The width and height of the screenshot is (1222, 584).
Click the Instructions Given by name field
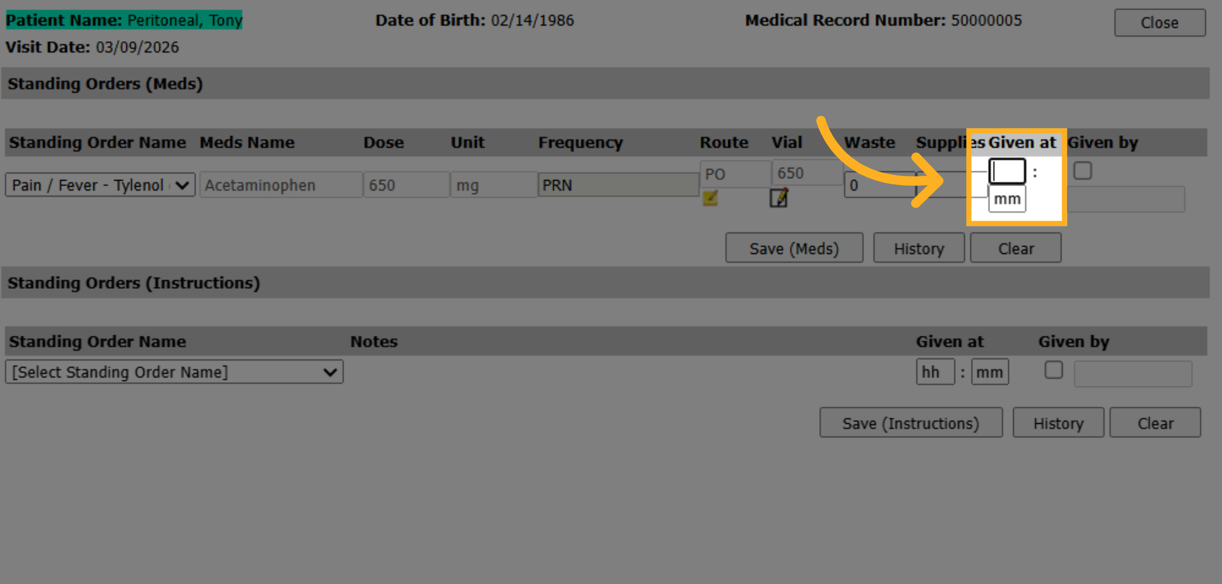1133,374
